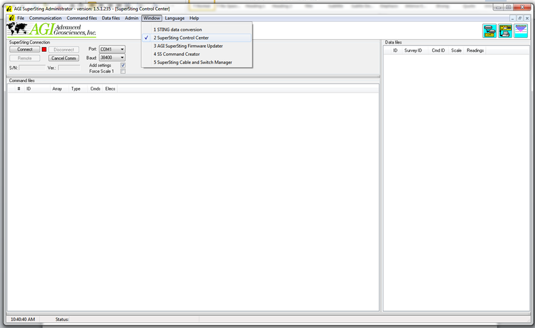535x328 pixels.
Task: Select 1 STING data conversion
Action: [197, 30]
